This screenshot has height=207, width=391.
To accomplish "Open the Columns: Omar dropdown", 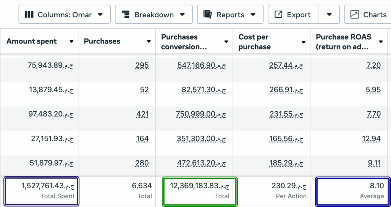I will [x=65, y=14].
